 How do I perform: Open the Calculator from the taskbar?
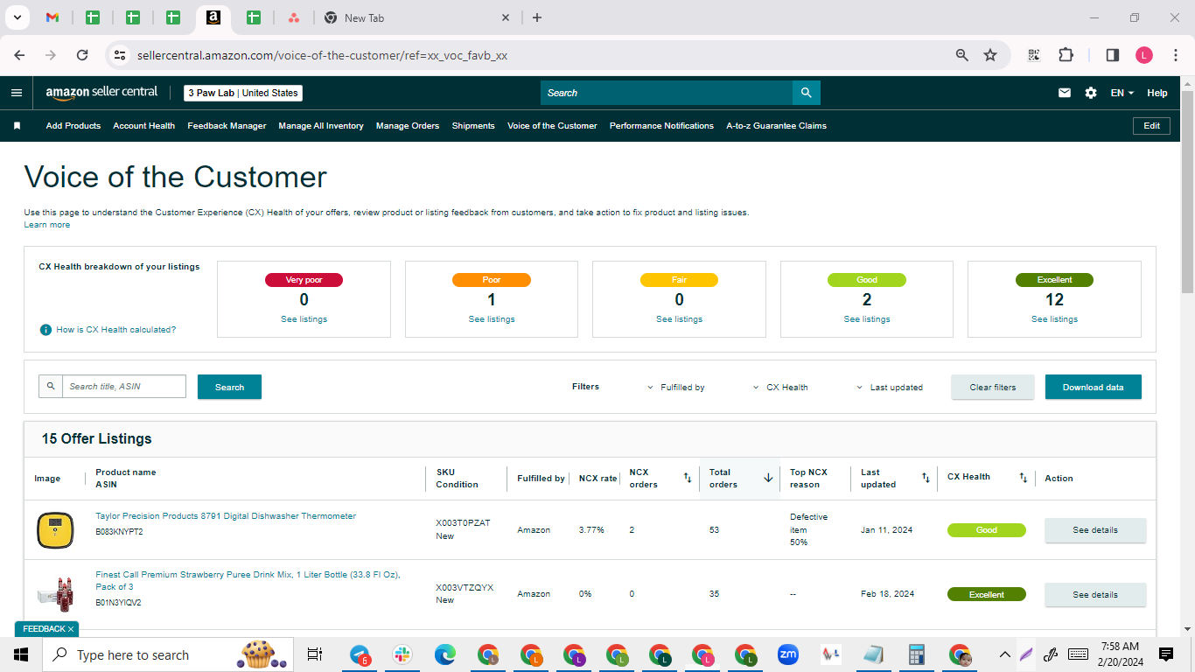click(x=917, y=654)
